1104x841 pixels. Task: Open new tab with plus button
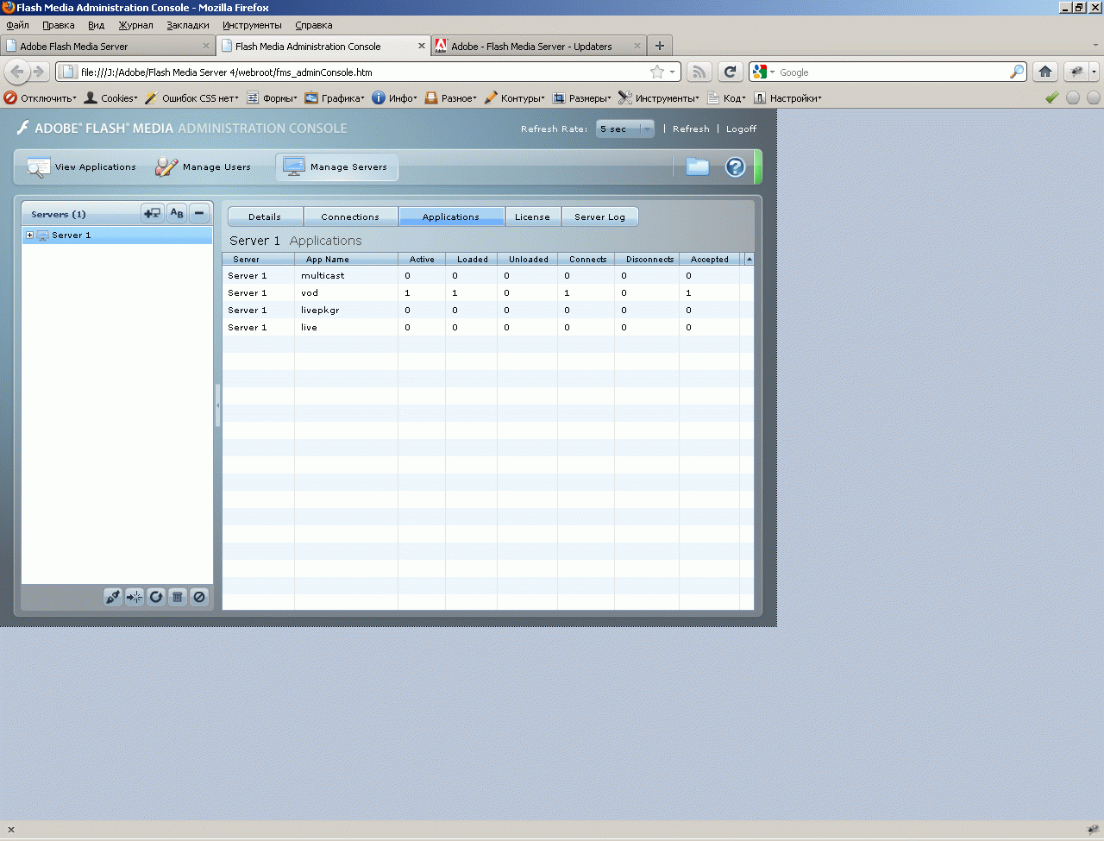pyautogui.click(x=660, y=46)
